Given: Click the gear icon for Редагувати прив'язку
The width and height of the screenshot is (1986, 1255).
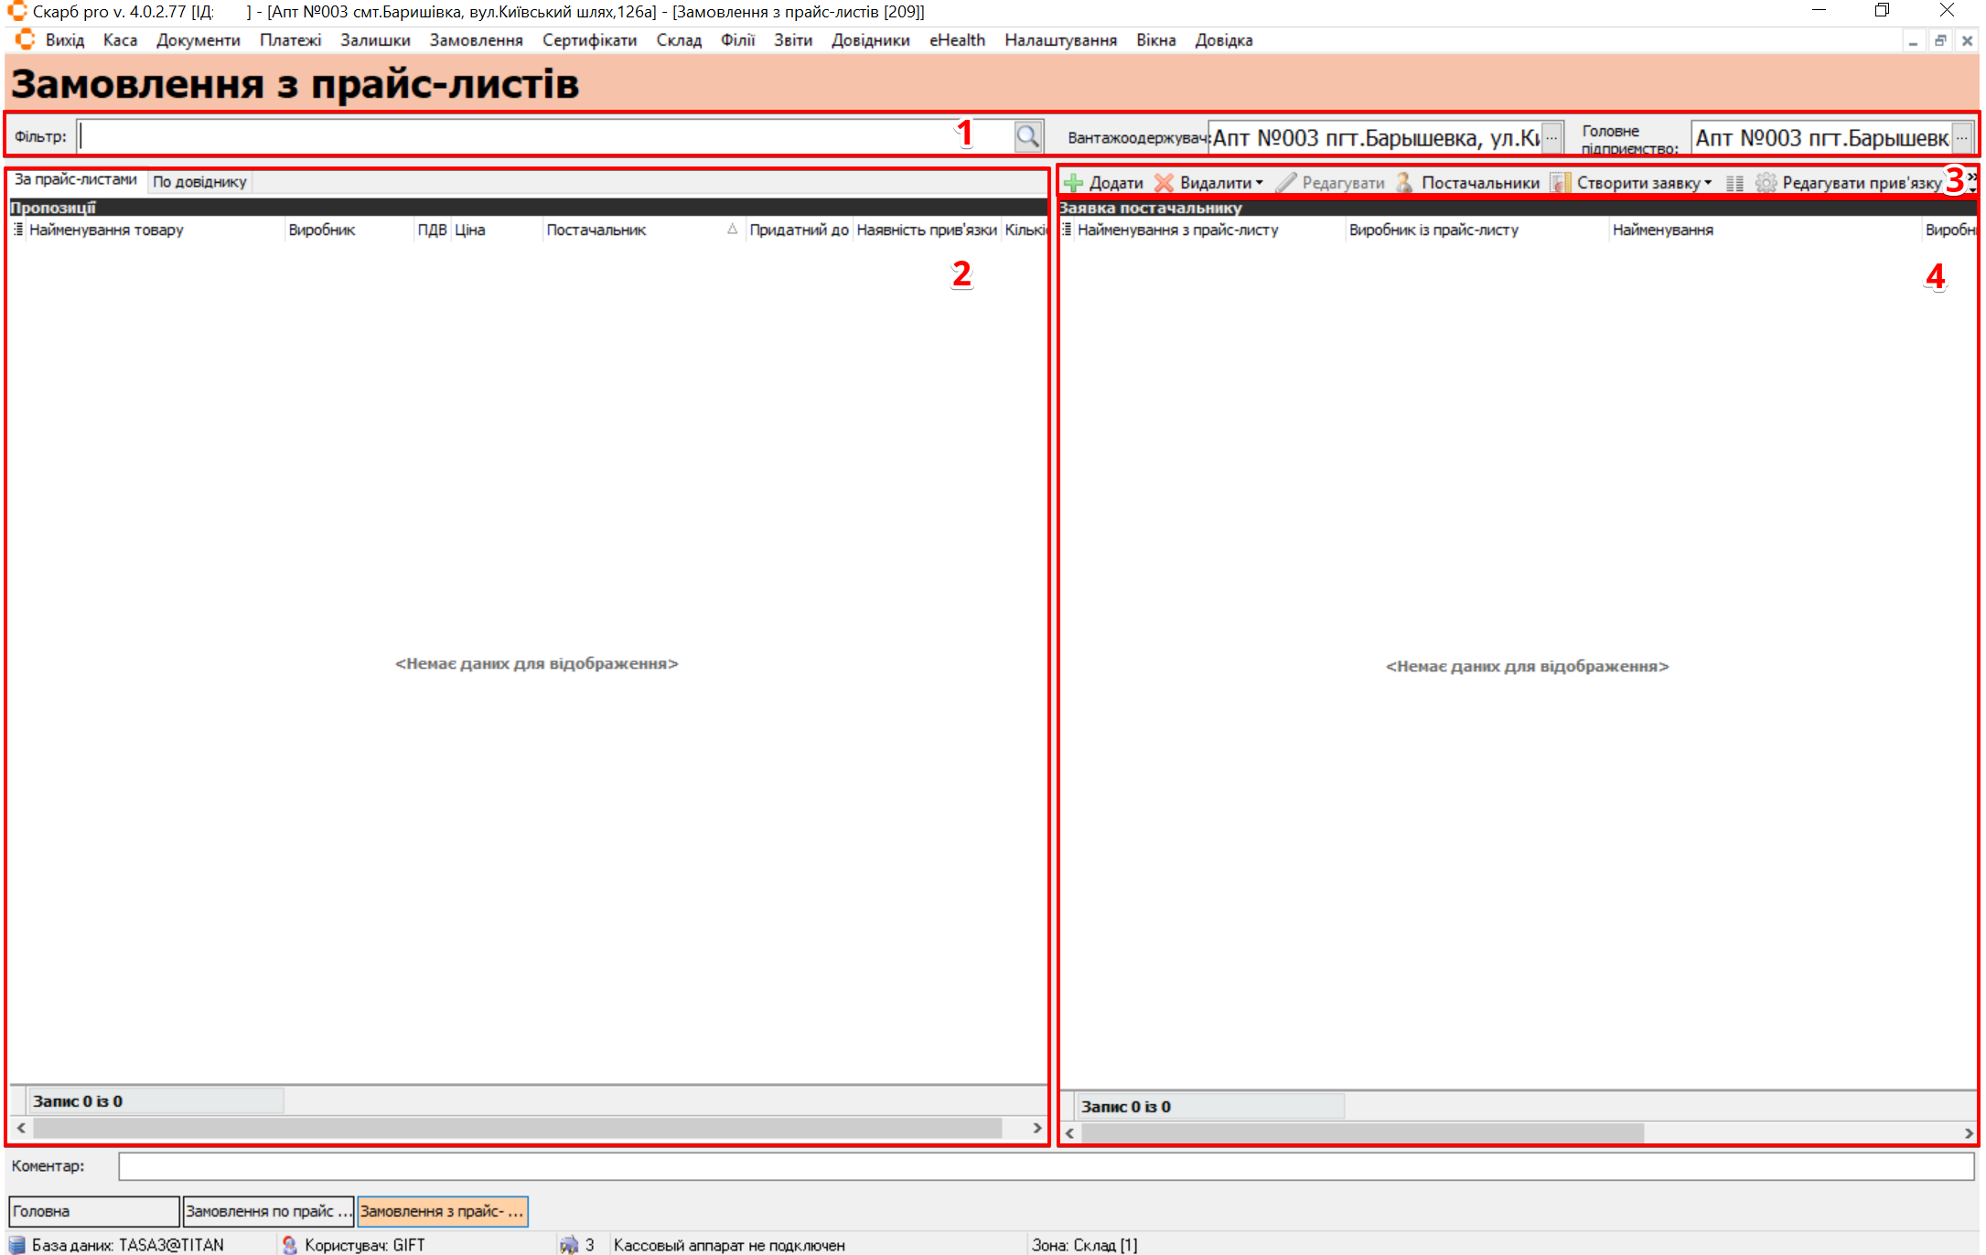Looking at the screenshot, I should (1766, 183).
